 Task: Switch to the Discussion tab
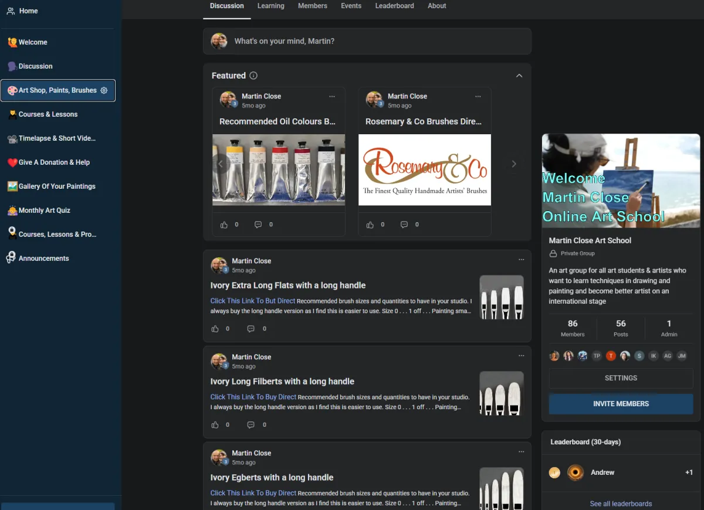tap(226, 6)
